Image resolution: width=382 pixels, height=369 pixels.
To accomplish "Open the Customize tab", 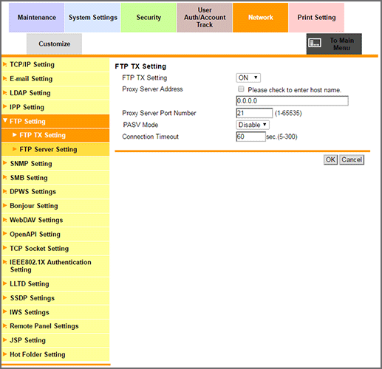I will coord(54,44).
